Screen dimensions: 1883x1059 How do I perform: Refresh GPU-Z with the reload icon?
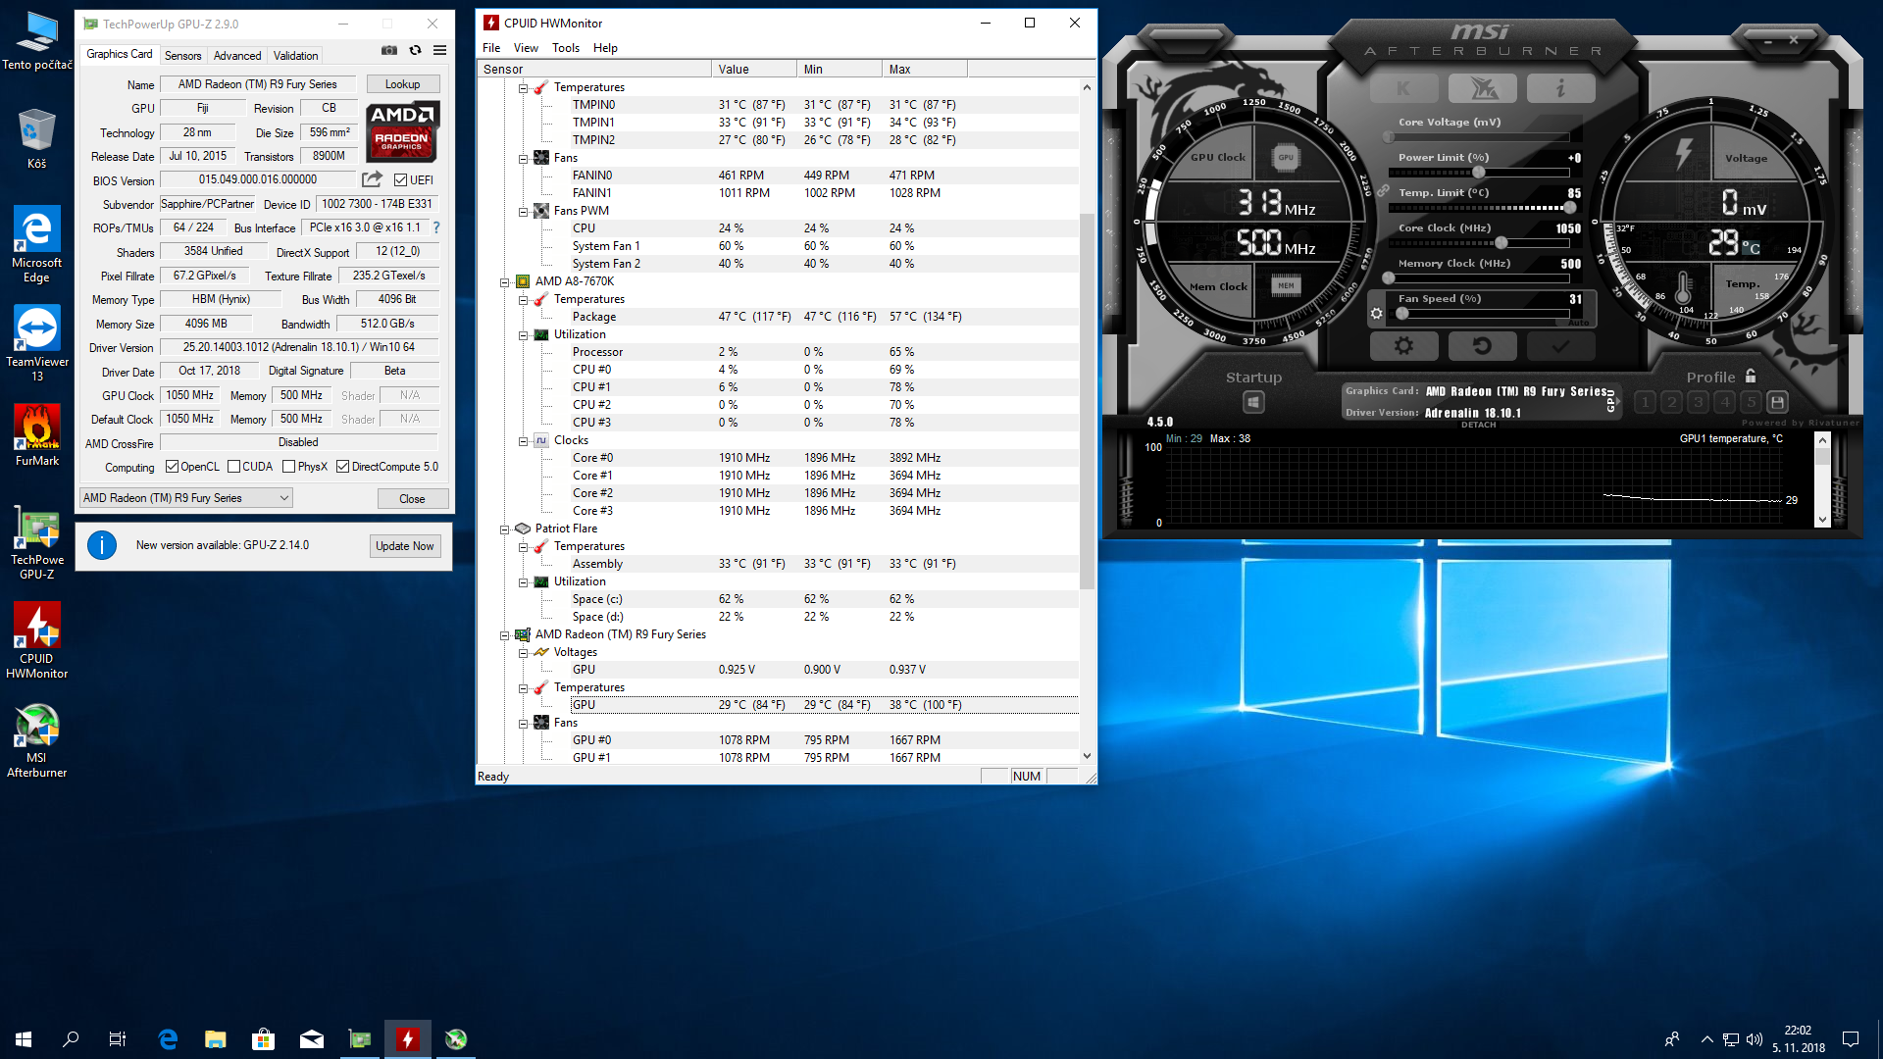[415, 50]
